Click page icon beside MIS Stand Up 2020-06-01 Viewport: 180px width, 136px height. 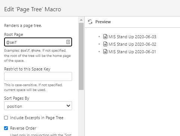pyautogui.click(x=105, y=52)
